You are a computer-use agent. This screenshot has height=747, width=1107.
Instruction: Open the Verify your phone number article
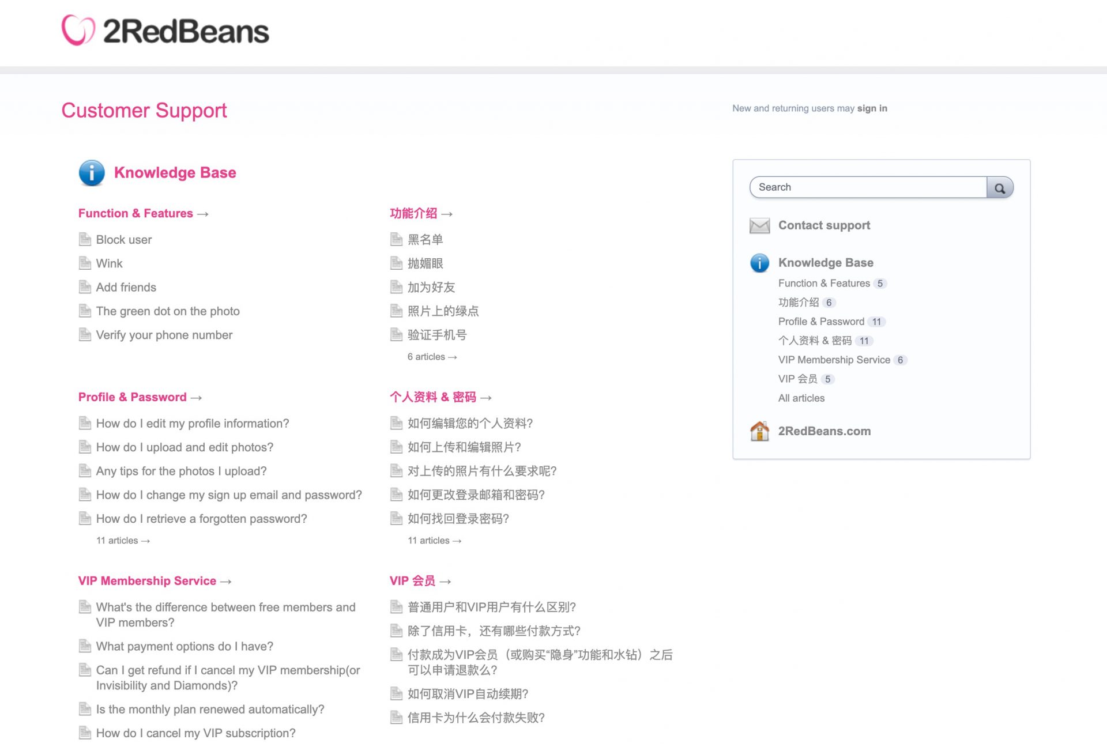164,335
